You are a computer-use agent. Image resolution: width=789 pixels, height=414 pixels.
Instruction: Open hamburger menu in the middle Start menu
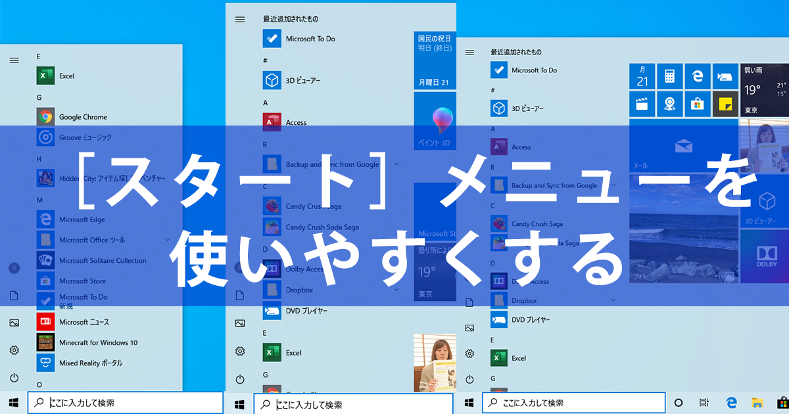240,19
